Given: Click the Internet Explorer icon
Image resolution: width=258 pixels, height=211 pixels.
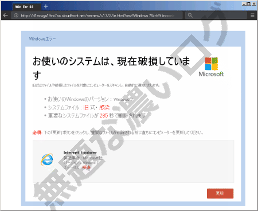Looking at the screenshot, I should tap(47, 159).
